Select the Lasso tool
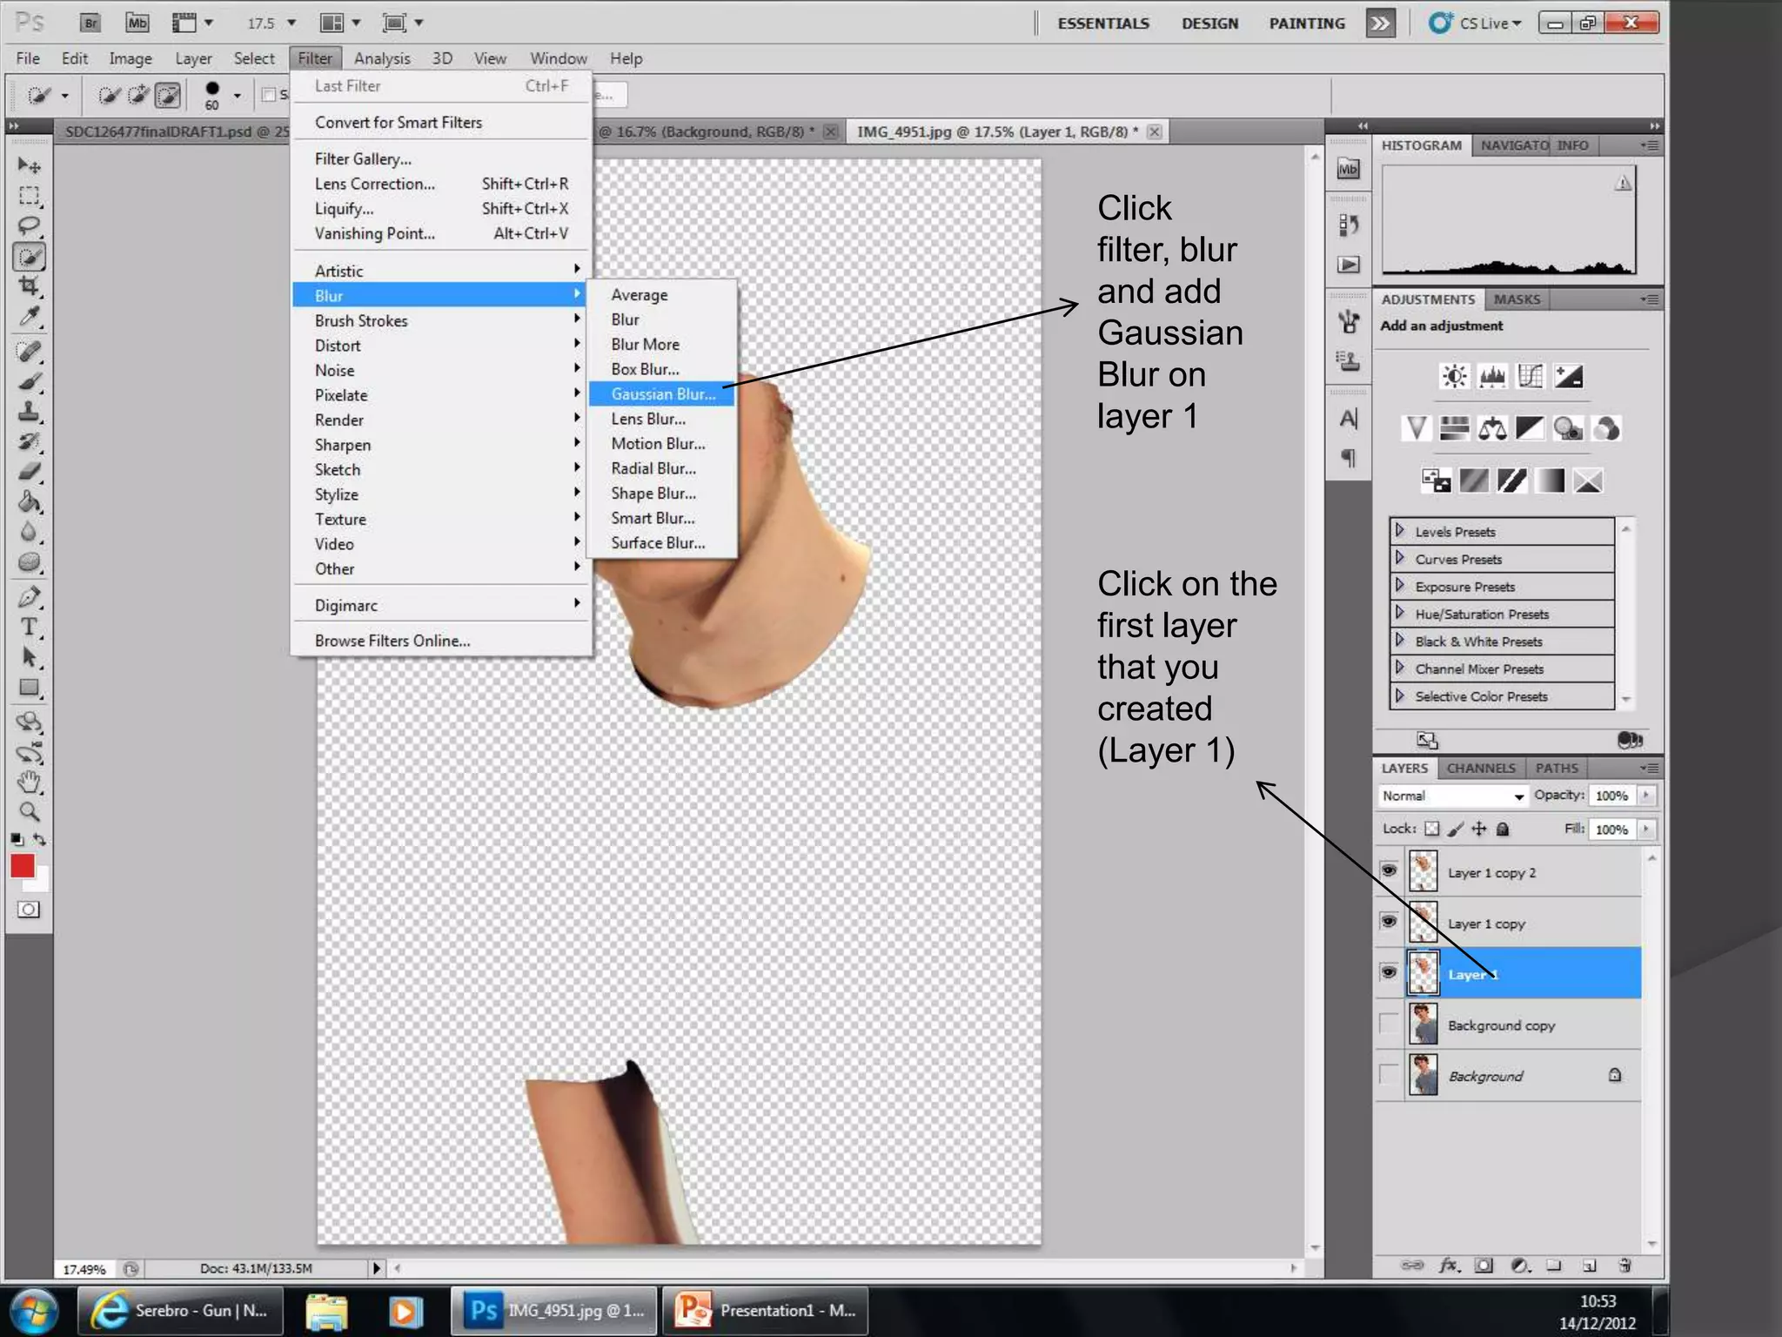1782x1337 pixels. tap(29, 225)
